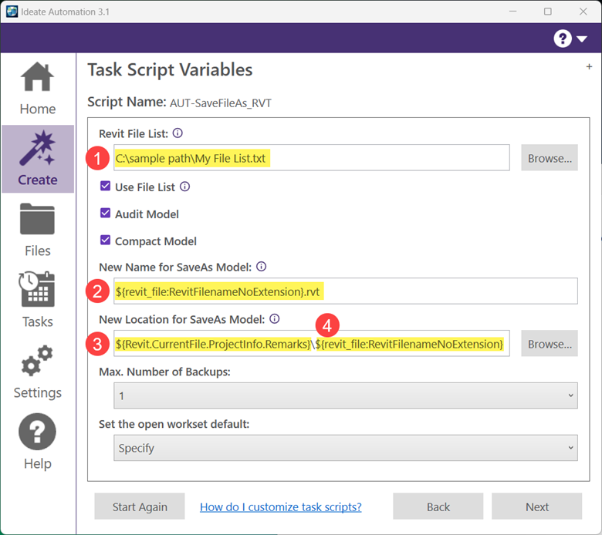Screen dimensions: 602x535
Task: Click the Task Script Variables heading
Action: click(x=170, y=70)
